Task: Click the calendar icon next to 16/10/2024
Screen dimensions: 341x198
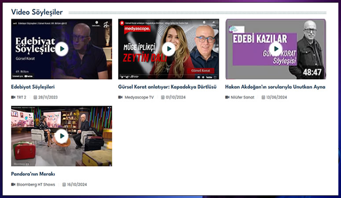Action: pos(64,184)
